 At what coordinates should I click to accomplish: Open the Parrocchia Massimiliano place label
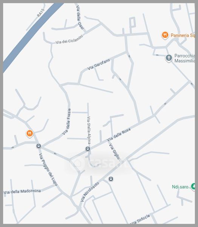184,58
